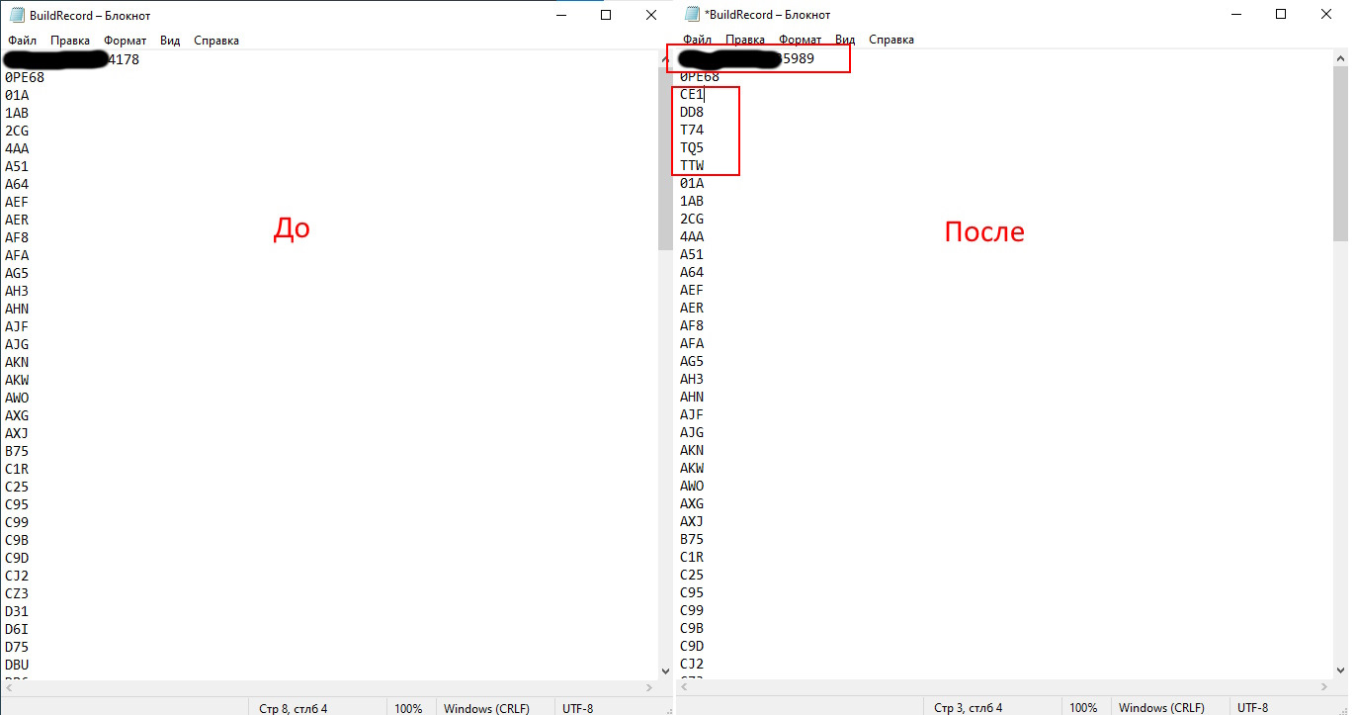Click the status bar entry 'Стр 8, стлб 4'
The width and height of the screenshot is (1357, 715).
(x=293, y=708)
